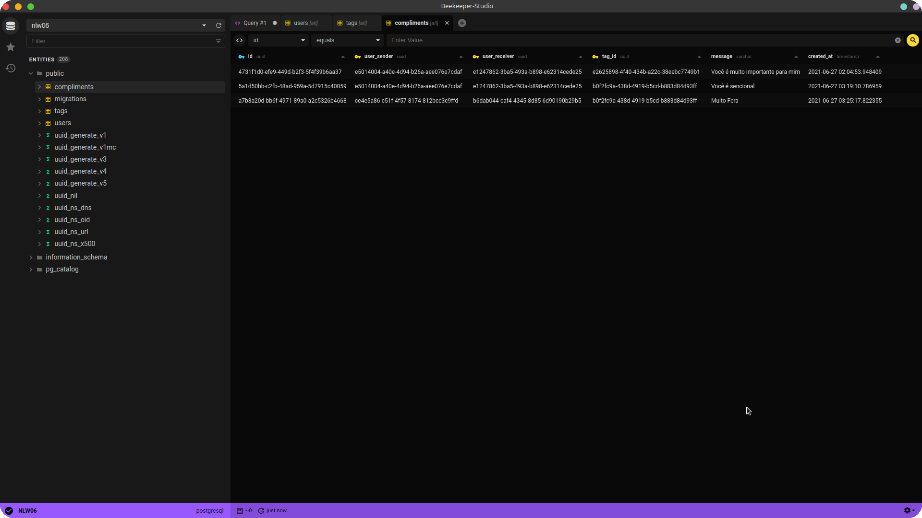The image size is (922, 518).
Task: Toggle sort order on the id column
Action: 342,57
